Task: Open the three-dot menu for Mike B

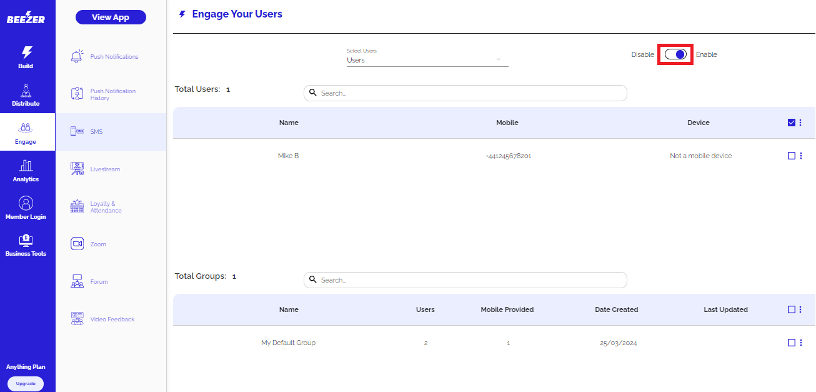Action: pos(801,156)
